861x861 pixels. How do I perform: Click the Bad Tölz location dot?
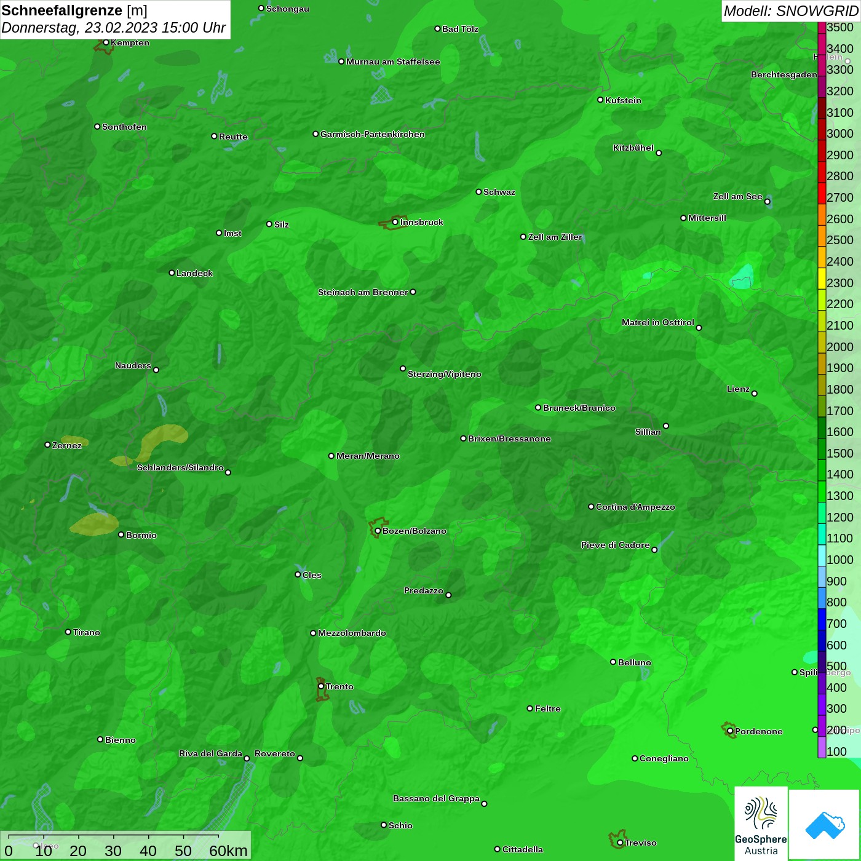437,28
